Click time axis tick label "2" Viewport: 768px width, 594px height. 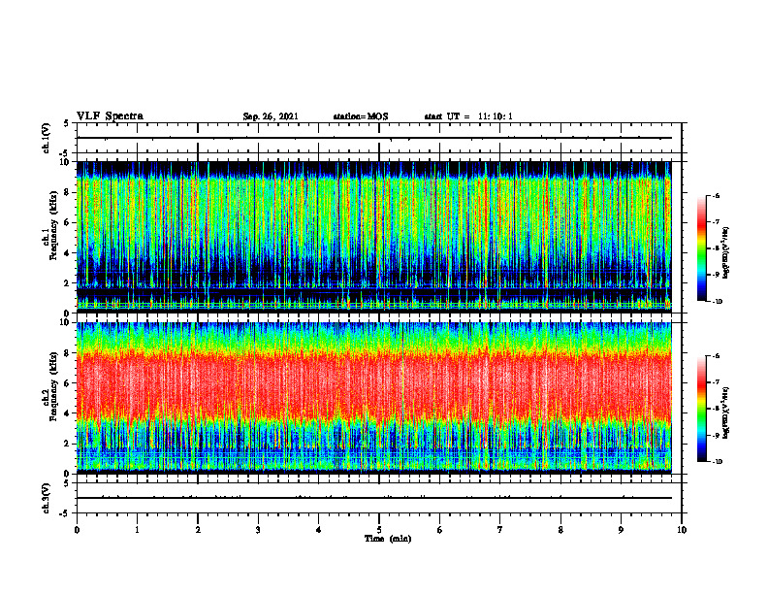point(198,530)
